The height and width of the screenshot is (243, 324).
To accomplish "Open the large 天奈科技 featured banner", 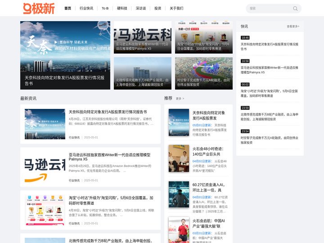I will pos(65,55).
